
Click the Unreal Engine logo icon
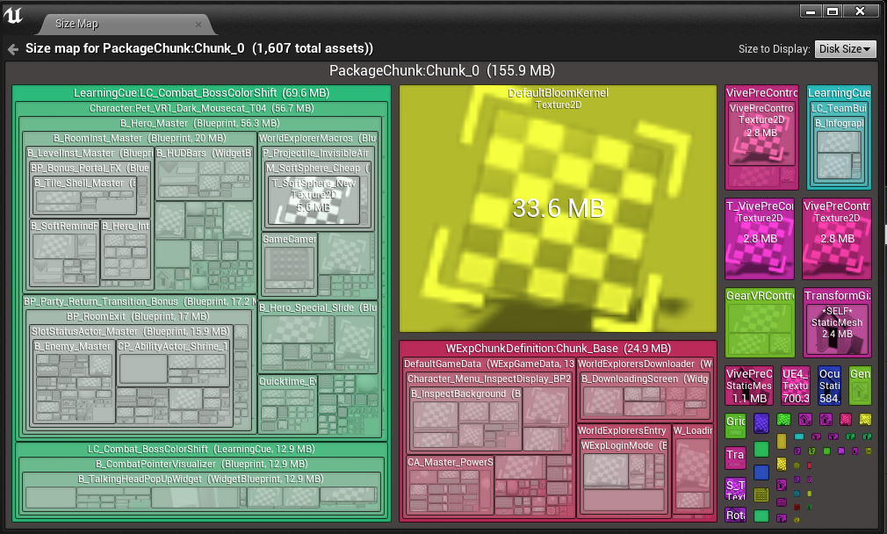[14, 14]
